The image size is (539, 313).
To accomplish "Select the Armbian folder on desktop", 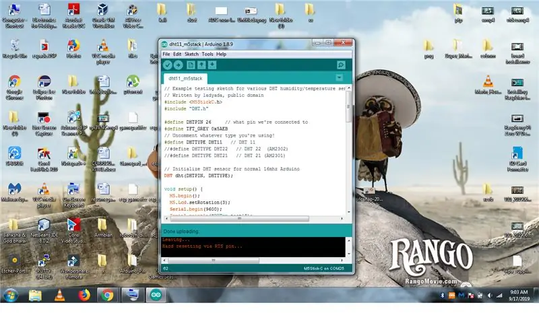I will (x=103, y=228).
